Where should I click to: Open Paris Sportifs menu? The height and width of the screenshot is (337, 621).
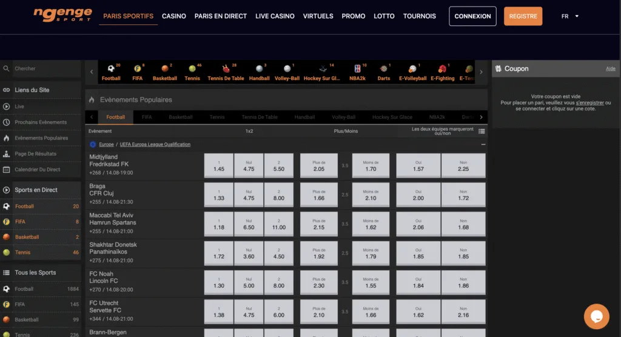pyautogui.click(x=129, y=16)
